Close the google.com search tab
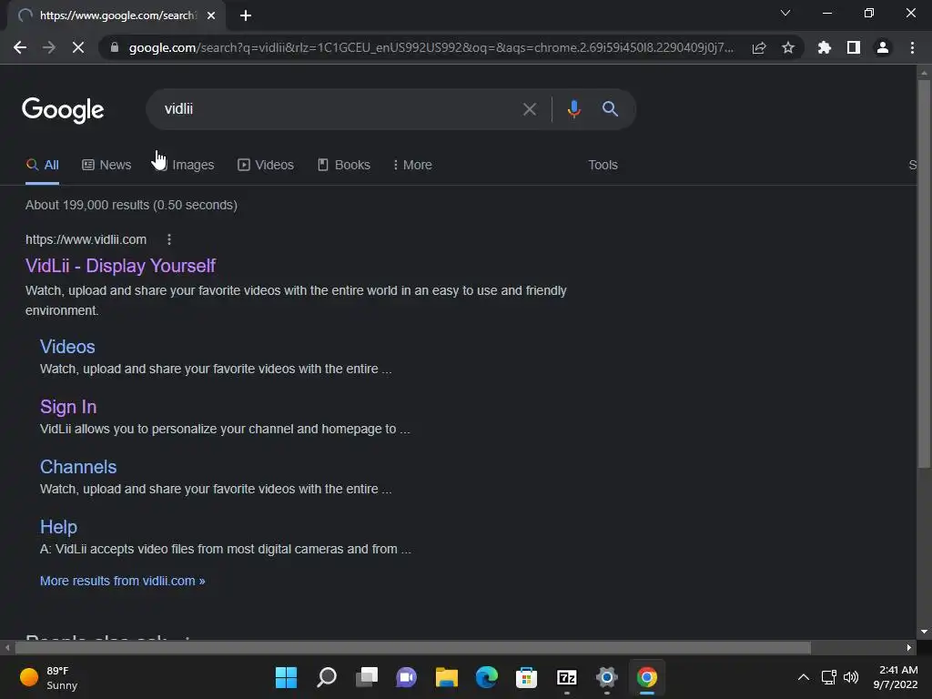This screenshot has height=699, width=932. pyautogui.click(x=211, y=15)
